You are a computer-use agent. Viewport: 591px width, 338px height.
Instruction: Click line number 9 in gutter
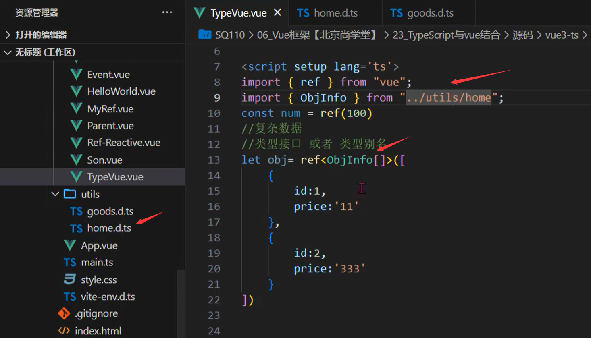tap(217, 98)
